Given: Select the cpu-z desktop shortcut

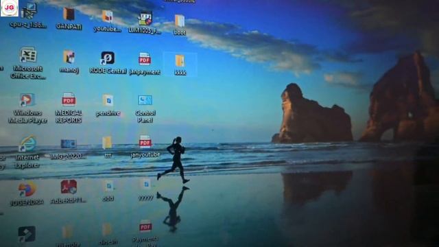Looking at the screenshot, I should pyautogui.click(x=28, y=16).
